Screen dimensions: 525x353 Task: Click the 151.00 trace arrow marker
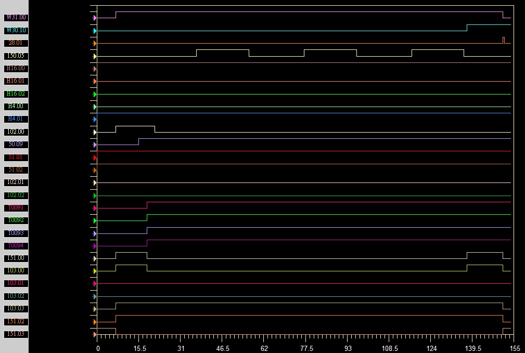click(x=95, y=259)
